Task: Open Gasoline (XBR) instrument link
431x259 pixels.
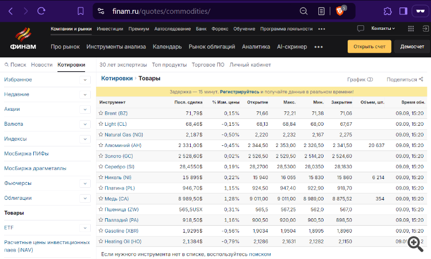Action: click(x=121, y=231)
